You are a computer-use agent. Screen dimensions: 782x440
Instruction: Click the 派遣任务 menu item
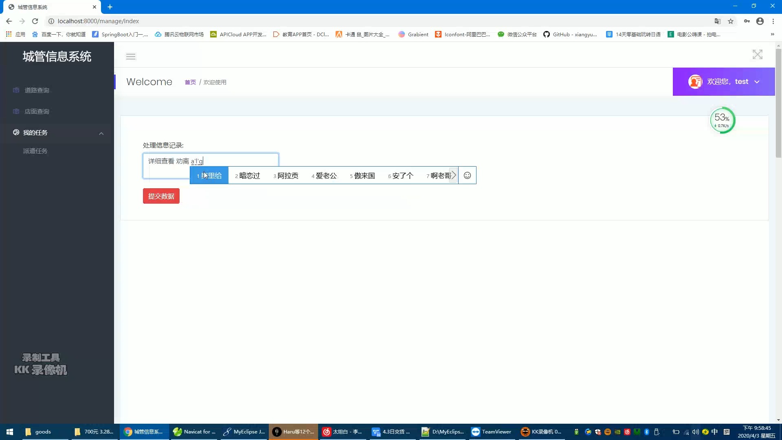pos(34,151)
